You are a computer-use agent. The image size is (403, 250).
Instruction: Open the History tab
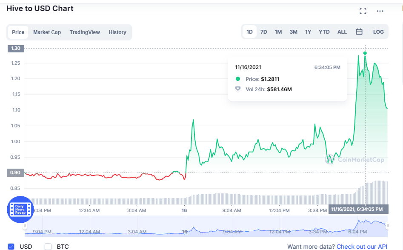117,32
